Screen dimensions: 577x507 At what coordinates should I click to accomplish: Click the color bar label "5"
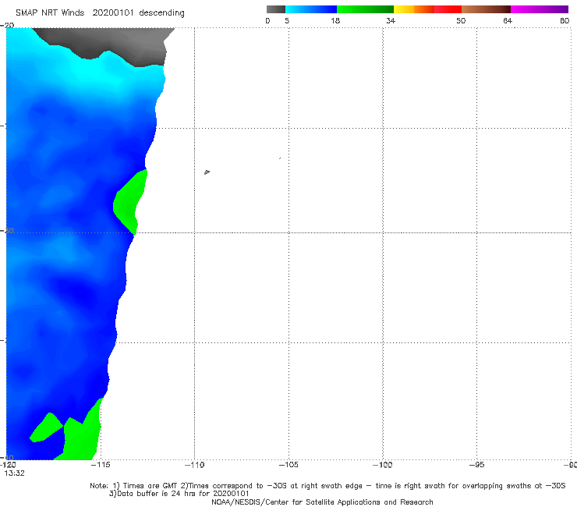coord(287,21)
